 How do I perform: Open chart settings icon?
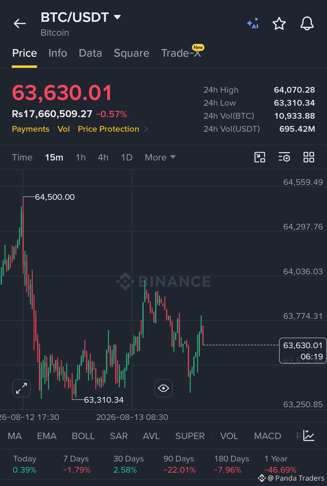pyautogui.click(x=284, y=157)
